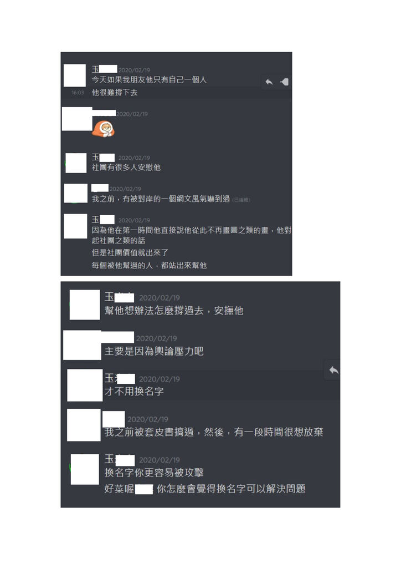Screen dimensions: 401x568
Task: Click the 16:03 timestamp
Action: point(78,93)
